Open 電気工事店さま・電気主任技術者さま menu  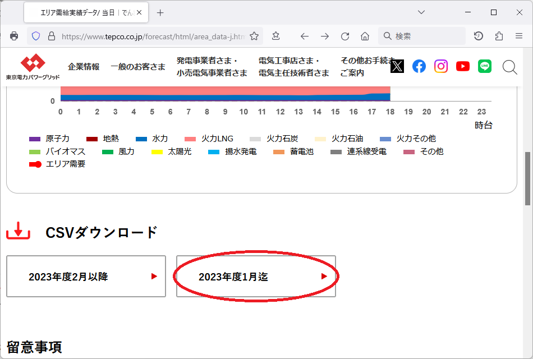pos(293,67)
